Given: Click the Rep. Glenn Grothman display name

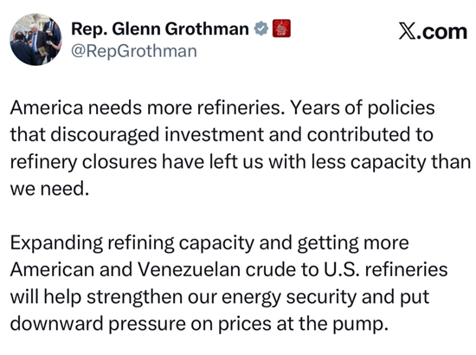Looking at the screenshot, I should (160, 29).
